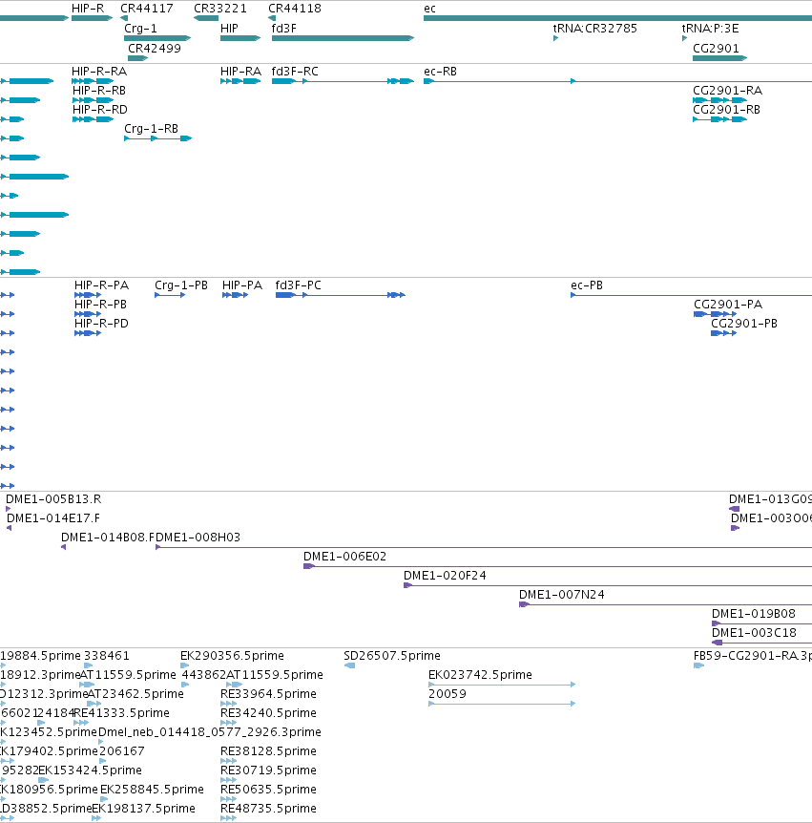This screenshot has height=823, width=812.
Task: Select the CG2901-RA transcript label
Action: tap(727, 91)
